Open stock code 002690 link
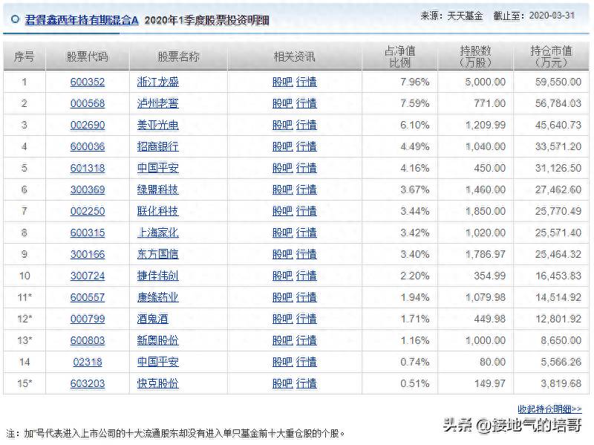The image size is (594, 445). tap(88, 125)
